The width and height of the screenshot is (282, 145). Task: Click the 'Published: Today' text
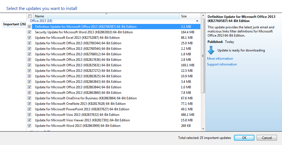[x=221, y=42]
